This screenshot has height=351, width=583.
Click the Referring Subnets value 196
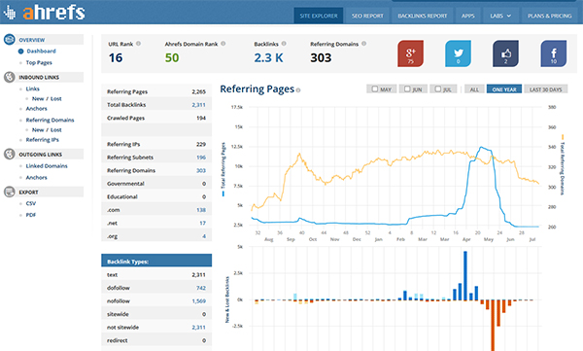click(201, 158)
